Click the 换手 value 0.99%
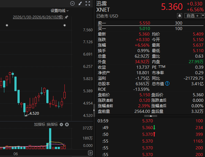Image resolution: width=205 pixels, height=157 pixels. point(143,51)
